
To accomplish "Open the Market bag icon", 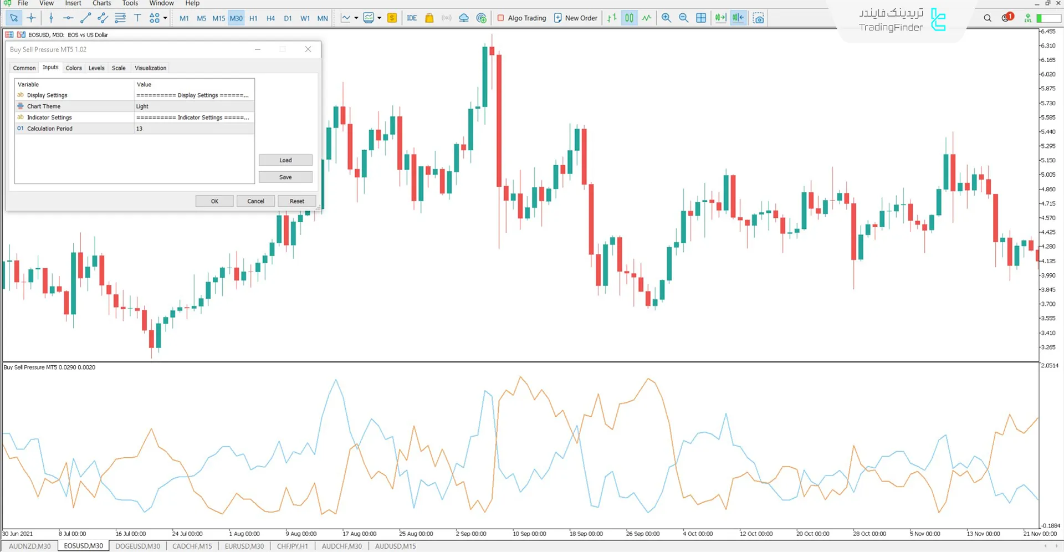I will [x=429, y=18].
